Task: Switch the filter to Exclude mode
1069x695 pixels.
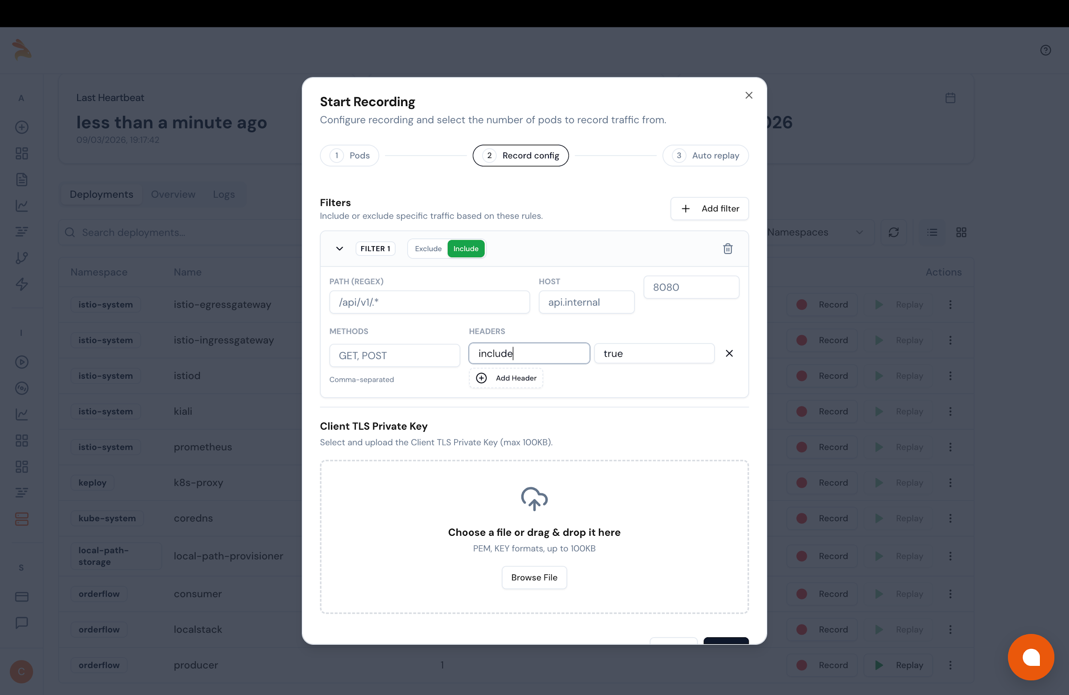Action: coord(427,248)
